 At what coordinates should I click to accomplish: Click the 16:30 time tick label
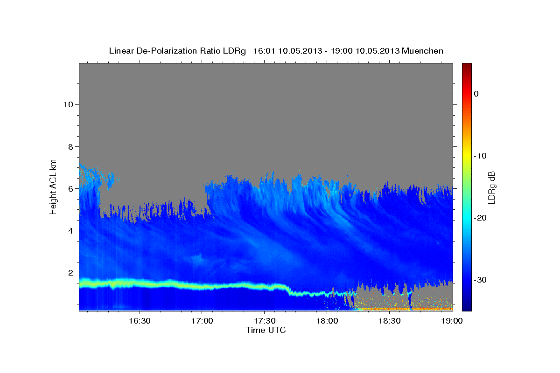[139, 321]
